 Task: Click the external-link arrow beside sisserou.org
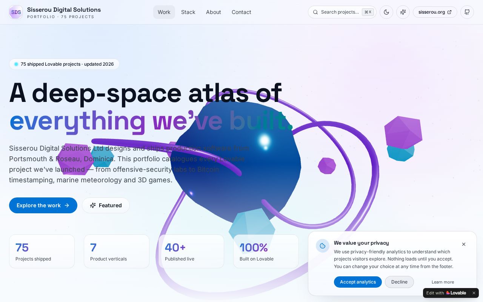[449, 12]
